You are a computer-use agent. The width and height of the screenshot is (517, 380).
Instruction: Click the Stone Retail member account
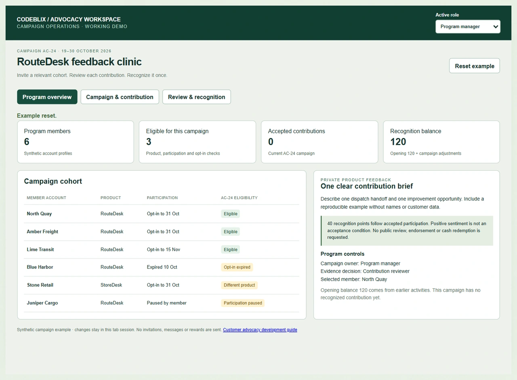tap(40, 285)
